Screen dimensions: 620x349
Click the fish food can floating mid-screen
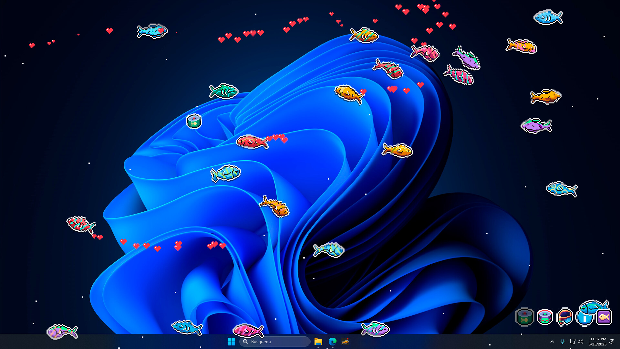[194, 121]
